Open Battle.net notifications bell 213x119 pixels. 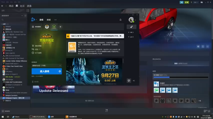[x=121, y=20]
